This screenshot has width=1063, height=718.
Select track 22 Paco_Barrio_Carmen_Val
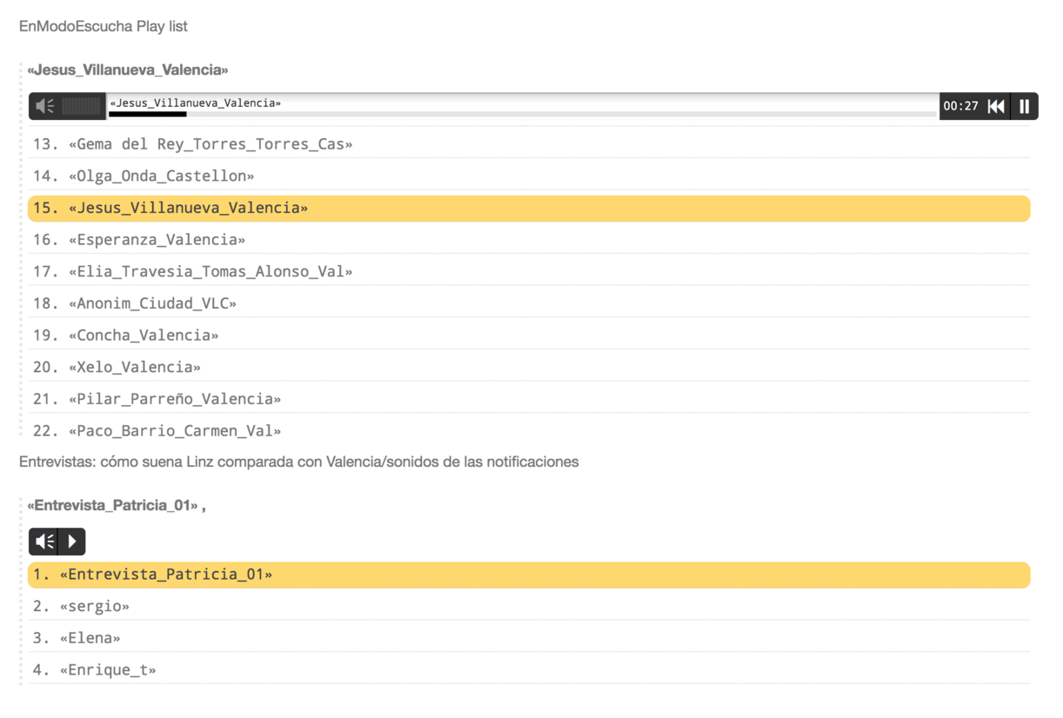(174, 431)
